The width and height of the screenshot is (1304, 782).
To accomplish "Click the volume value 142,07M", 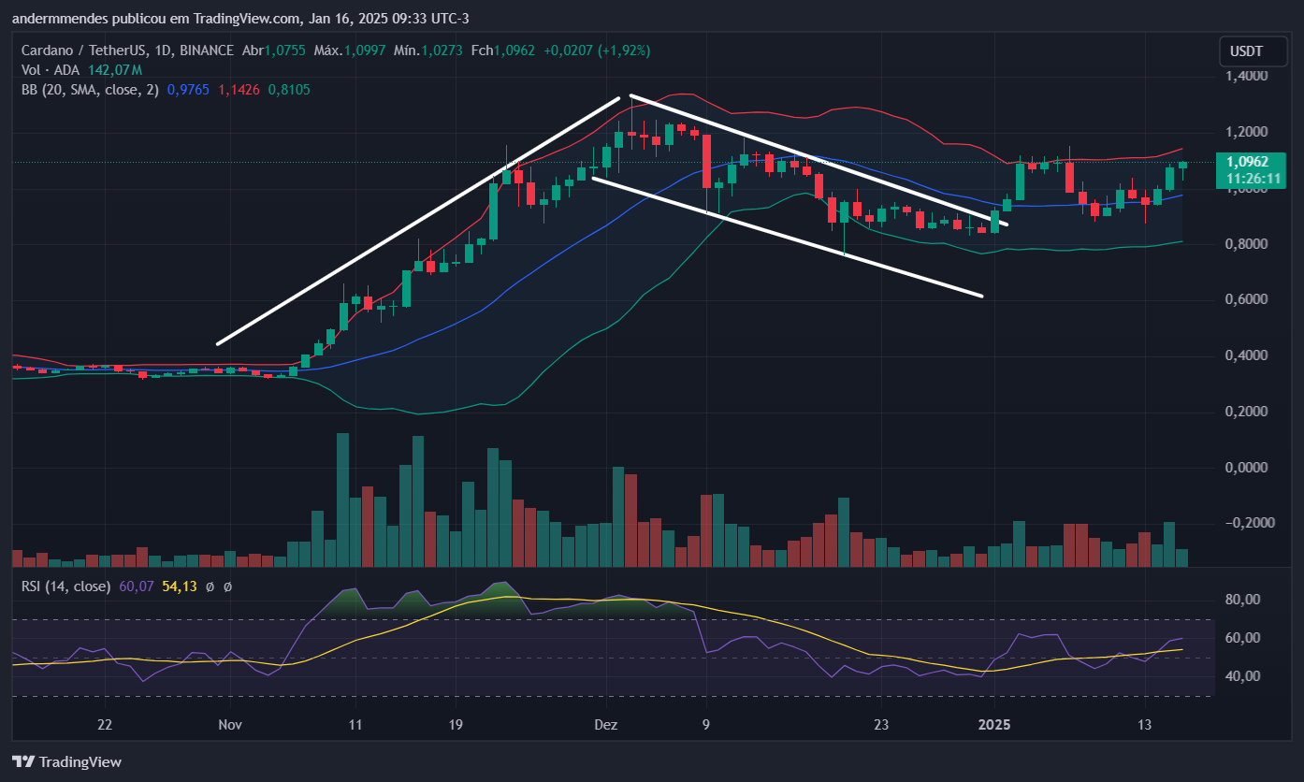I will 115,69.
